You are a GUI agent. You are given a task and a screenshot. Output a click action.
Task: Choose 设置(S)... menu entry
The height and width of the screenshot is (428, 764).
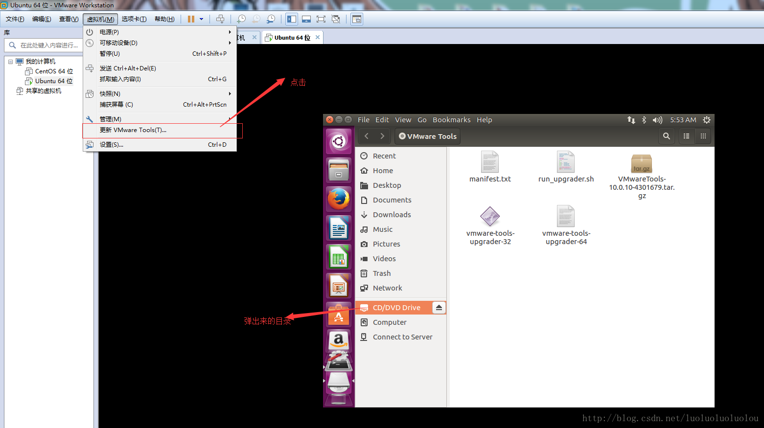pyautogui.click(x=160, y=145)
